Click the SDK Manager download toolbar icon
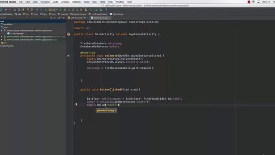Image resolution: width=275 pixels, height=155 pixels. click(x=101, y=10)
